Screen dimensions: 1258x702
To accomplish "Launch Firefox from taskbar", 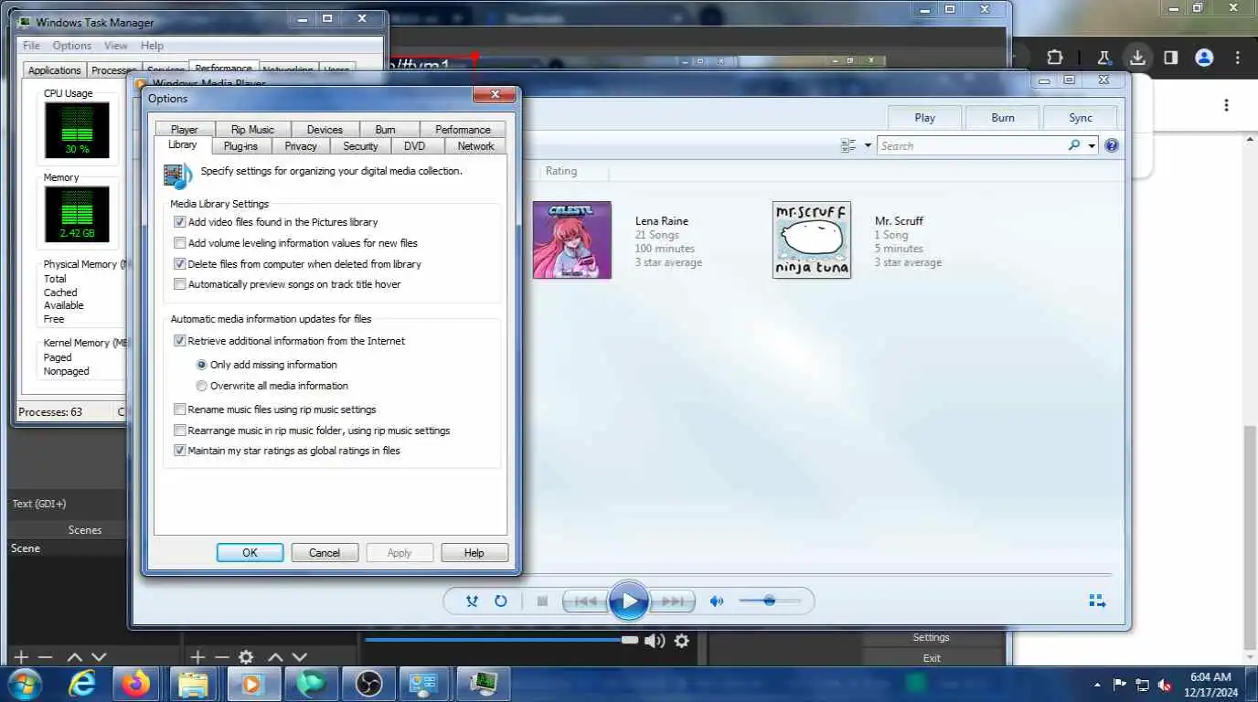I will (136, 684).
